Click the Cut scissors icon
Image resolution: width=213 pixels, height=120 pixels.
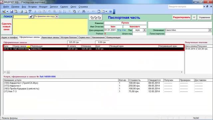[35, 11]
